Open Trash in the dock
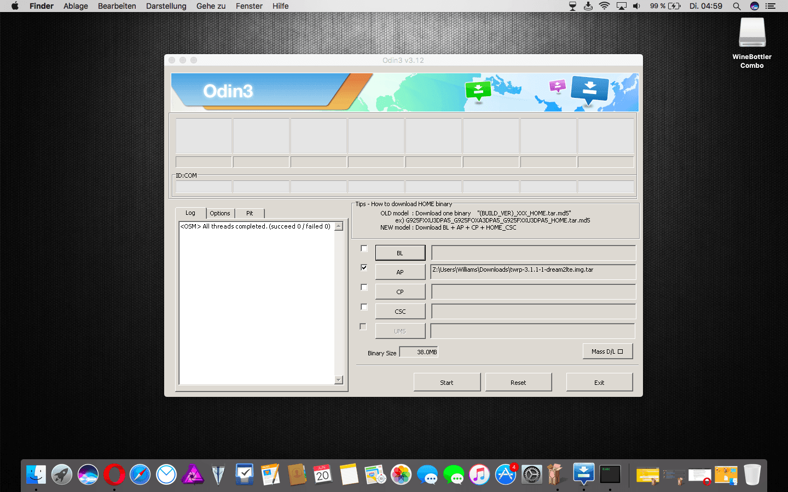Image resolution: width=788 pixels, height=492 pixels. click(752, 475)
